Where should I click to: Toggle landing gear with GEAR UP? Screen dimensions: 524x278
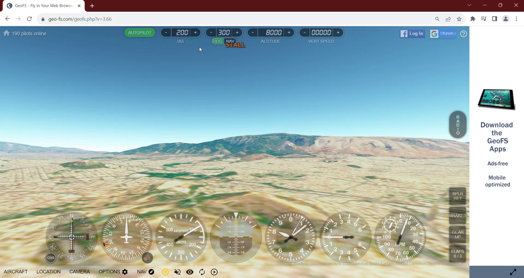click(457, 234)
